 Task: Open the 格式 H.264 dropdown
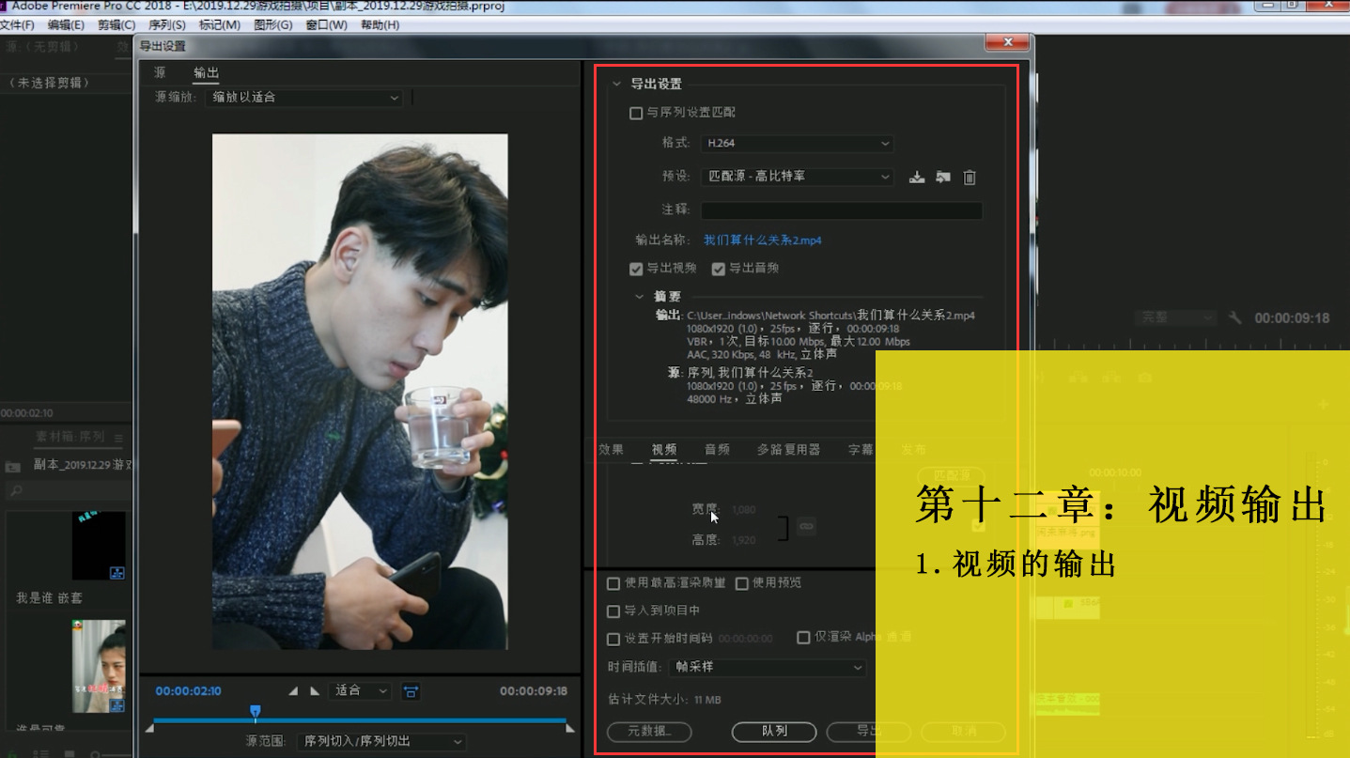pyautogui.click(x=797, y=143)
